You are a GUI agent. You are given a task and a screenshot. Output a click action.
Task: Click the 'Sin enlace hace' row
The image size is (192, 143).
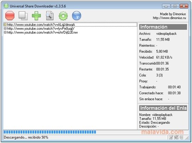pos(154,99)
